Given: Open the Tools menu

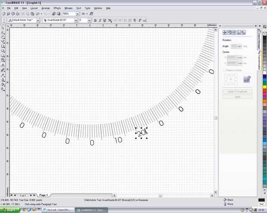Looking at the screenshot, I should pyautogui.click(x=87, y=8).
